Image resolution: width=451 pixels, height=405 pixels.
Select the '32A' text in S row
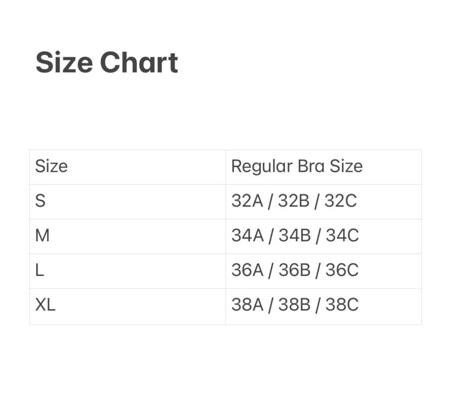tap(247, 201)
